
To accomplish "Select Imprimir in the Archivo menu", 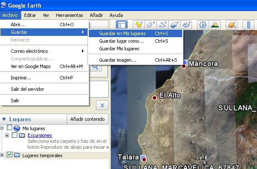I will coord(21,78).
